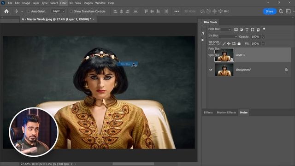Viewport: 295px width, 166px height.
Task: Select the Layer 1 thumbnail
Action: pyautogui.click(x=224, y=55)
